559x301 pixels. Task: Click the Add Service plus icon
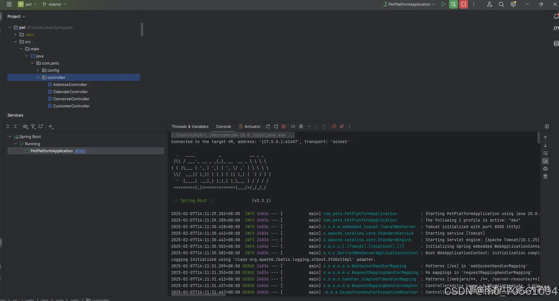[x=51, y=127]
